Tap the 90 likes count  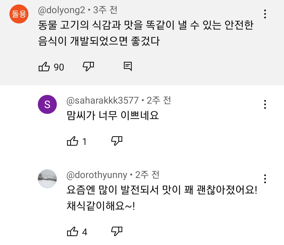pyautogui.click(x=59, y=67)
